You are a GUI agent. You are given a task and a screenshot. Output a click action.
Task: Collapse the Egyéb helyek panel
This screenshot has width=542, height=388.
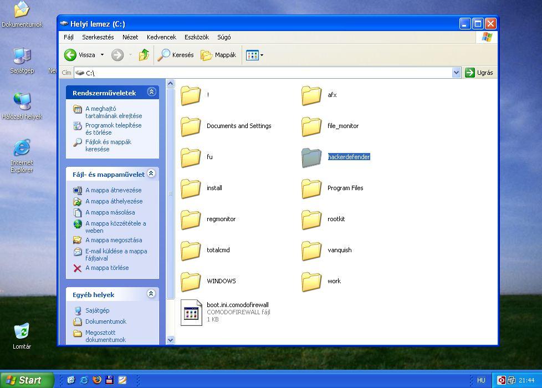click(x=151, y=294)
